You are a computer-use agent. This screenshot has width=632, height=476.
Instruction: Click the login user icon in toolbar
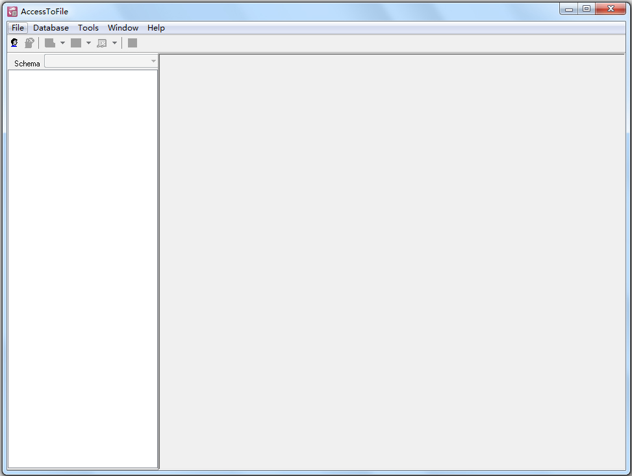point(14,43)
